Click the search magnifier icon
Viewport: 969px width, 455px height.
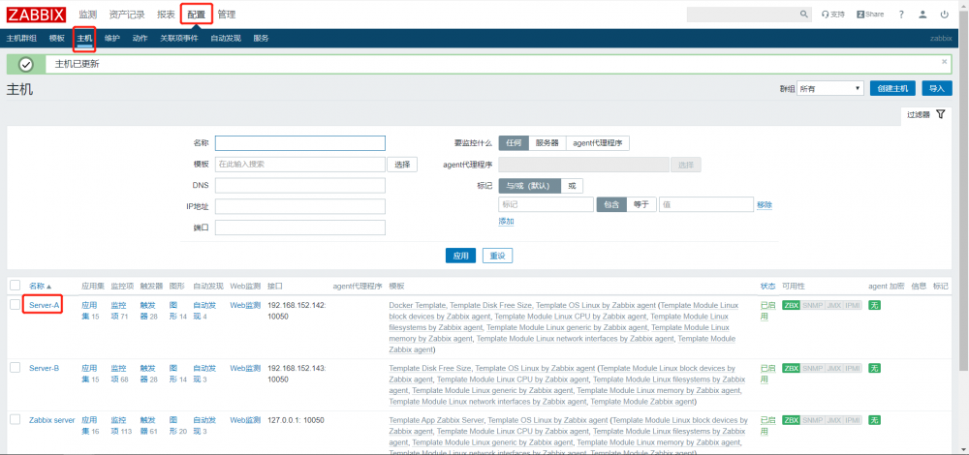(804, 15)
